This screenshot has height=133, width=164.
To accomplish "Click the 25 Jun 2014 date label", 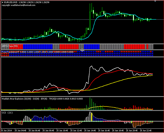I will [6, 131].
